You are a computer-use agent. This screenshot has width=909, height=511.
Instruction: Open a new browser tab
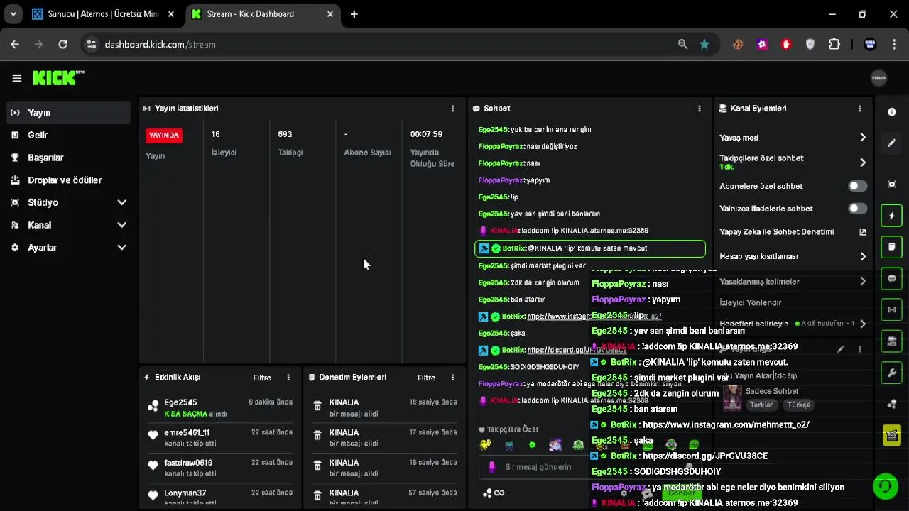(354, 14)
